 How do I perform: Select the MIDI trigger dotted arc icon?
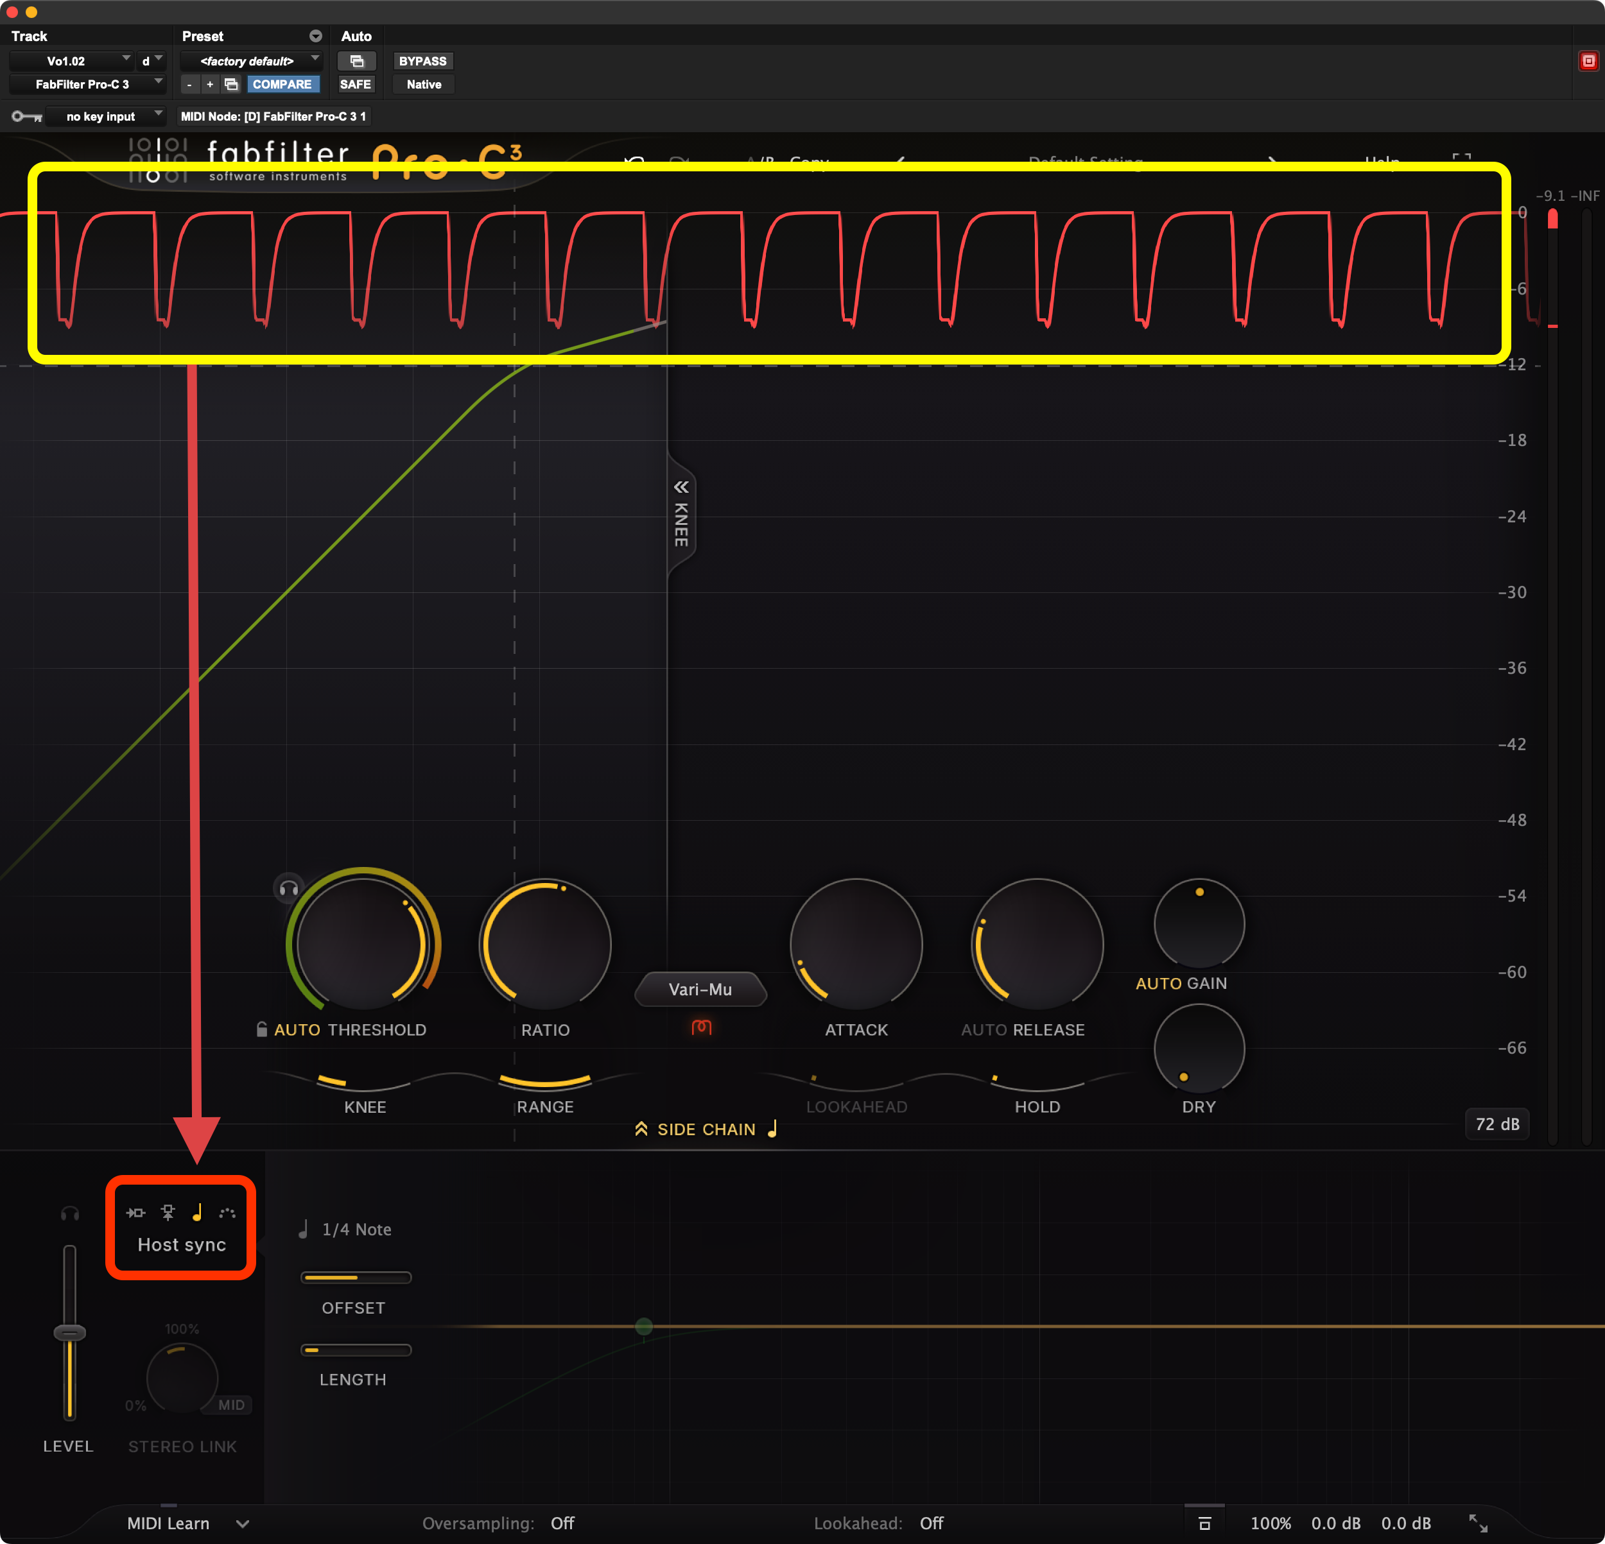(x=228, y=1212)
